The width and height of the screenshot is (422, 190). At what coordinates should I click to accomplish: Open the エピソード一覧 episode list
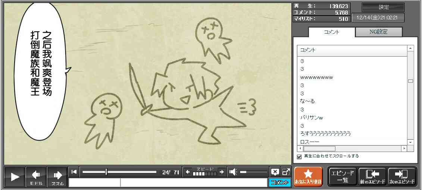pyautogui.click(x=342, y=176)
